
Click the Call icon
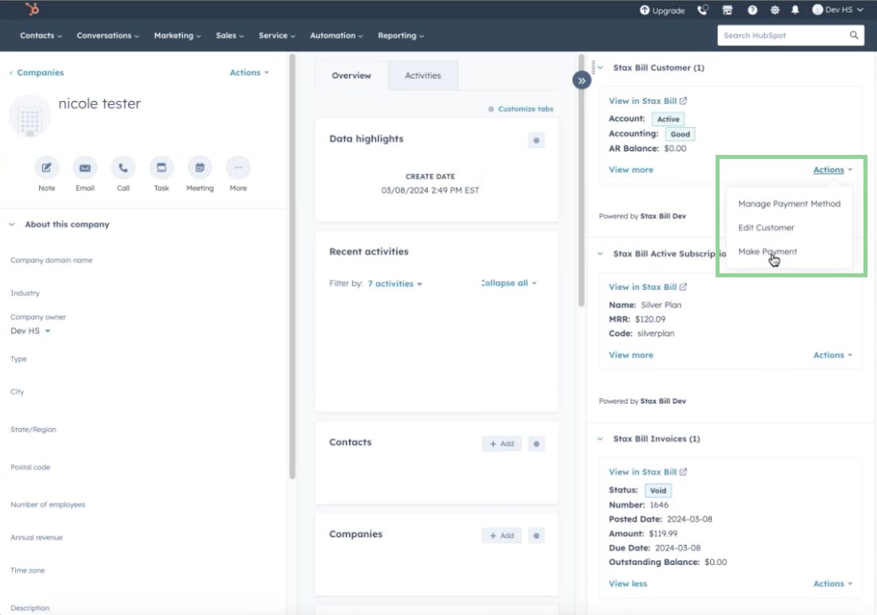[123, 168]
